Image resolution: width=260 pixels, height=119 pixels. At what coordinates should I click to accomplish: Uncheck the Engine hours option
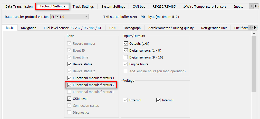coord(126,64)
